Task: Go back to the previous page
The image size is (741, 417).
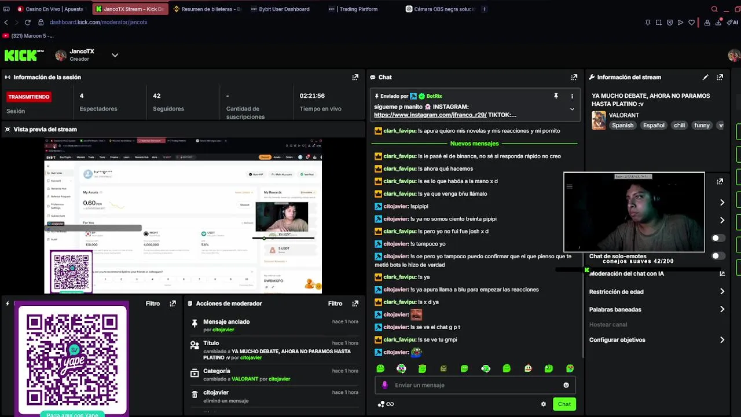Action: 6,23
